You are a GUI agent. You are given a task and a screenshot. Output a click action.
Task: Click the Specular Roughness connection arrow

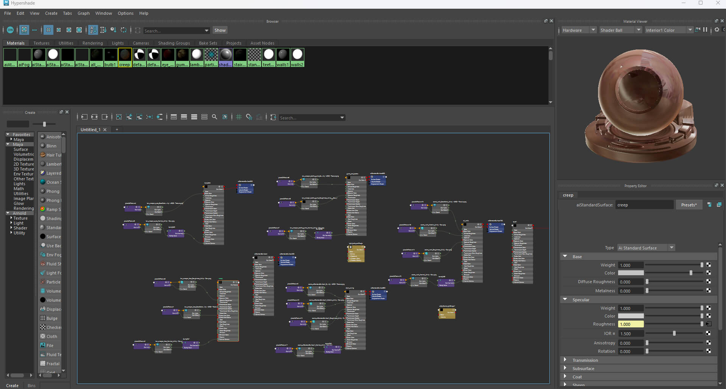coord(709,324)
